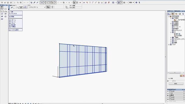This screenshot has width=185, height=104.
Task: Click the eye 3D view icon beside the walking figure
Action: coord(136,3)
